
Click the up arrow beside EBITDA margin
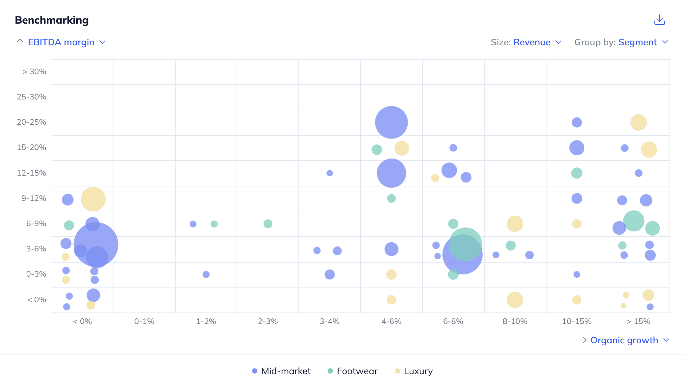point(20,42)
